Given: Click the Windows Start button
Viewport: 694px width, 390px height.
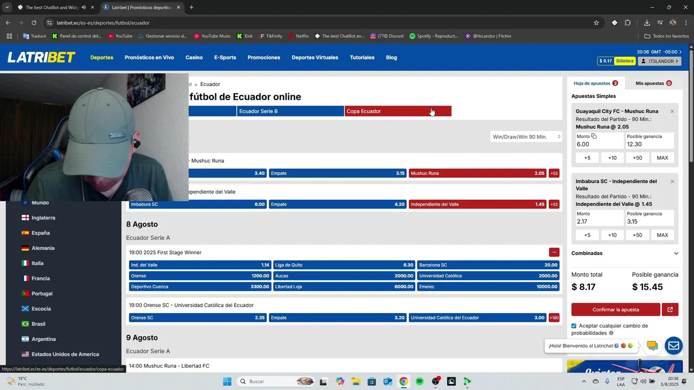Looking at the screenshot, I should (x=227, y=381).
